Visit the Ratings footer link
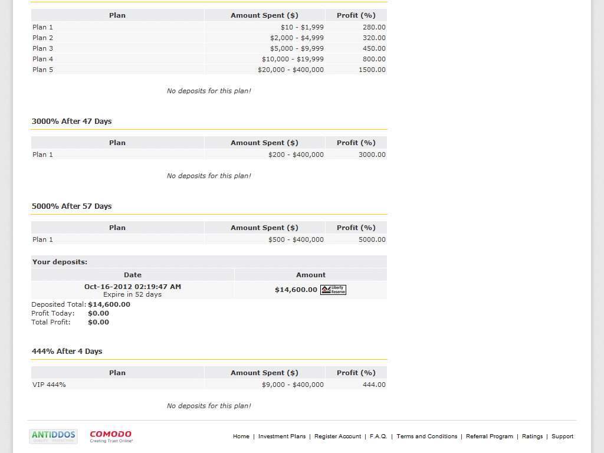 (x=532, y=436)
